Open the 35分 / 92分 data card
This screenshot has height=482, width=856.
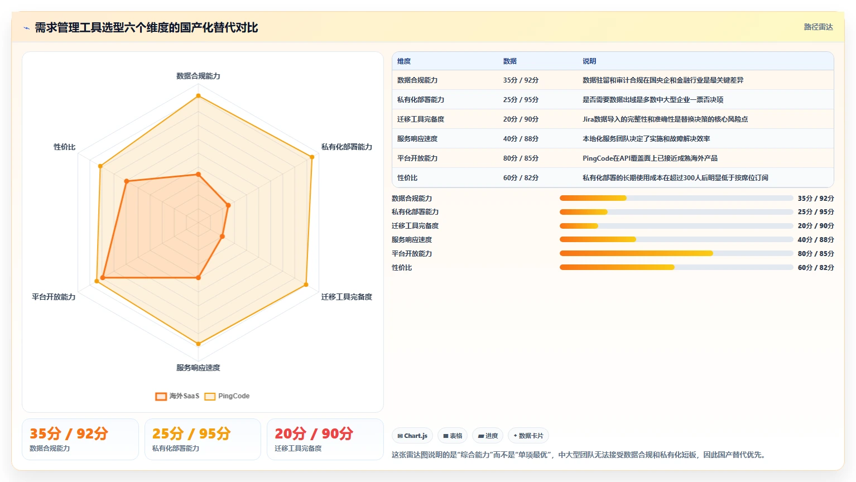point(80,440)
